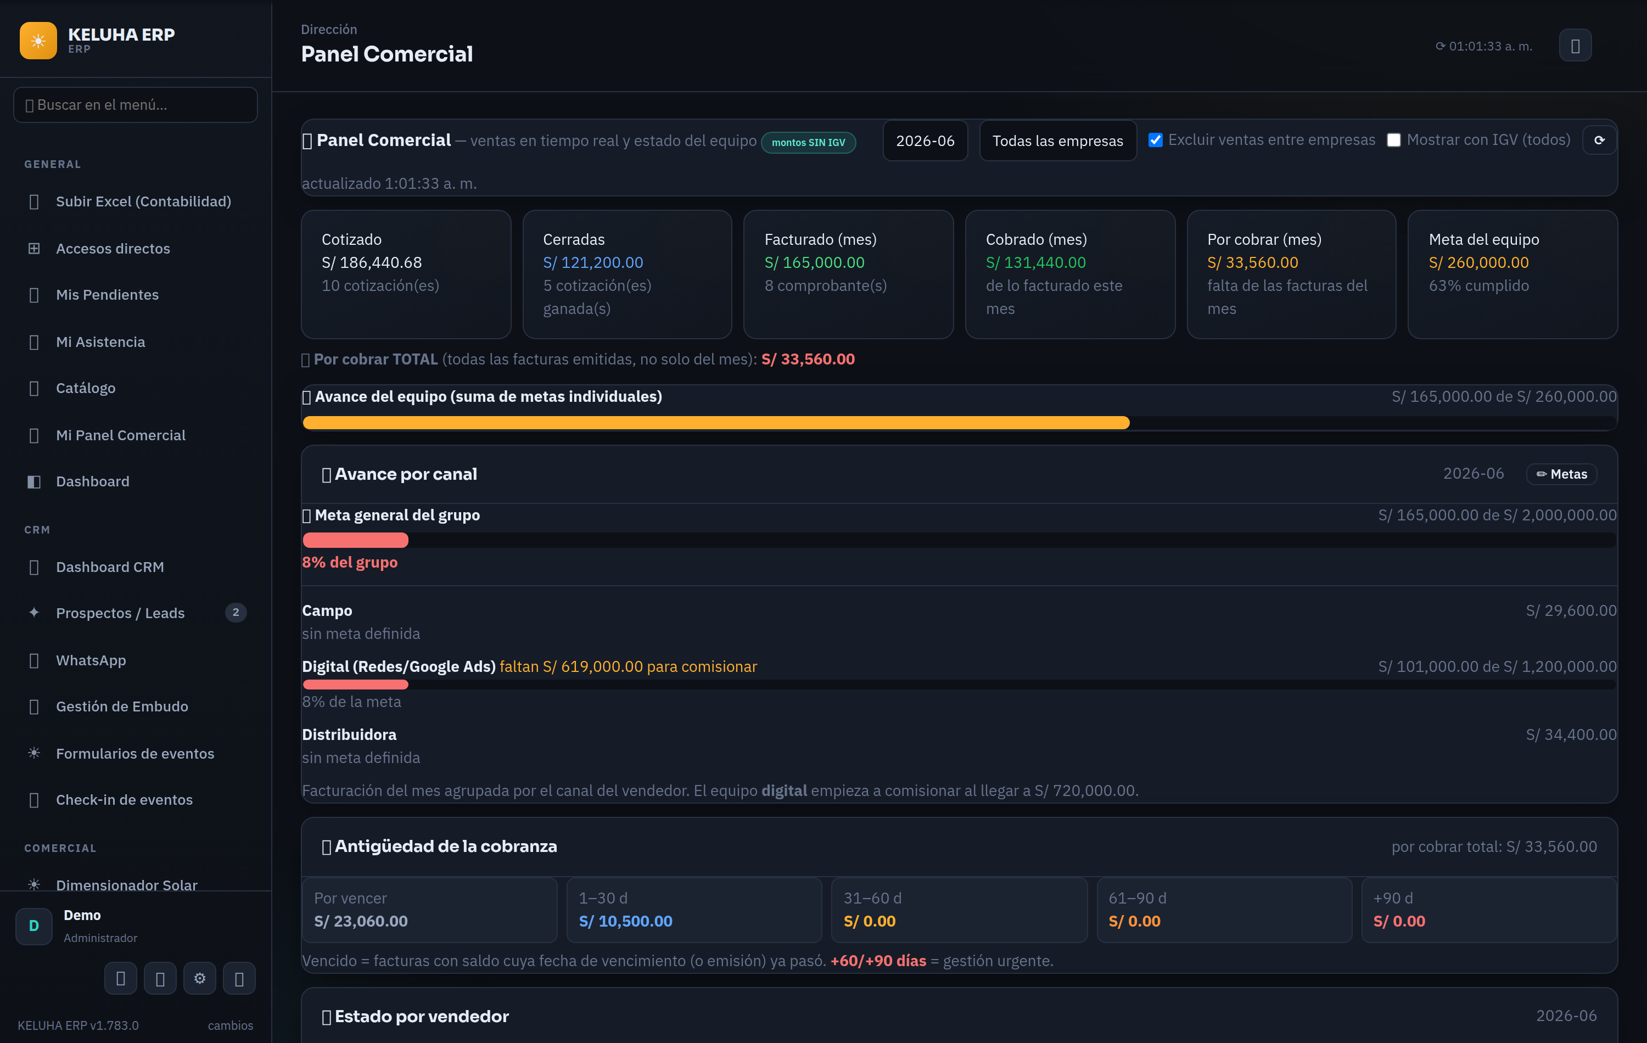The image size is (1647, 1043).
Task: Focus the Buscar en el menú search field
Action: [136, 105]
